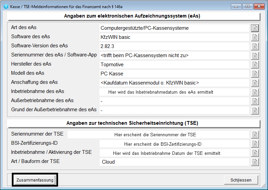Viewport: 268px width, 190px height.
Task: Click 'Inbetriebnahme / Aktivierung der TSE' label
Action: pyautogui.click(x=51, y=152)
